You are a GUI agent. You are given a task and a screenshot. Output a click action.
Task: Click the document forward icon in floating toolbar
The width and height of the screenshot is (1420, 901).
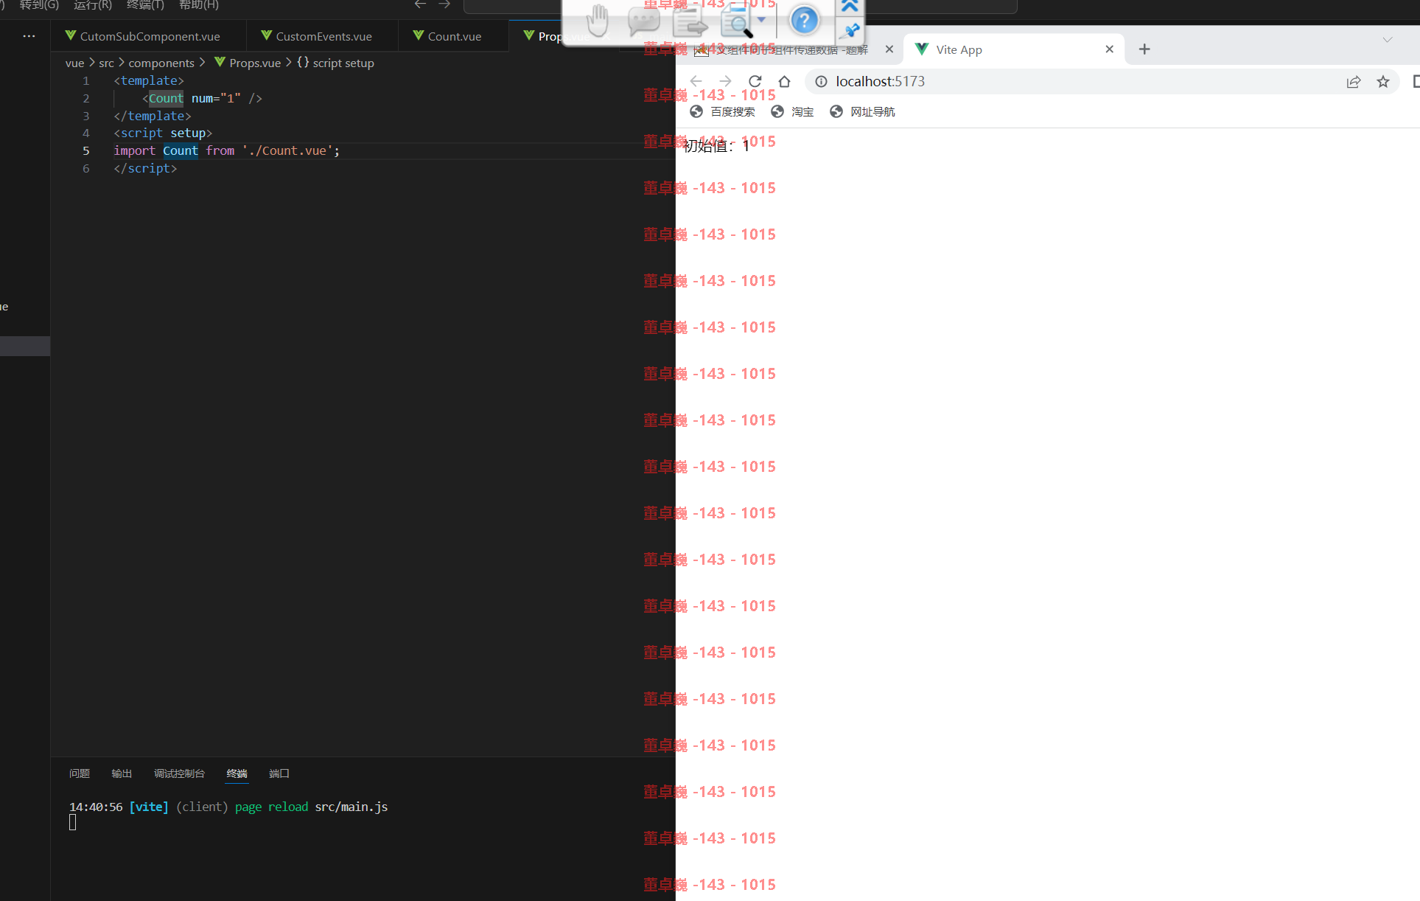click(690, 21)
